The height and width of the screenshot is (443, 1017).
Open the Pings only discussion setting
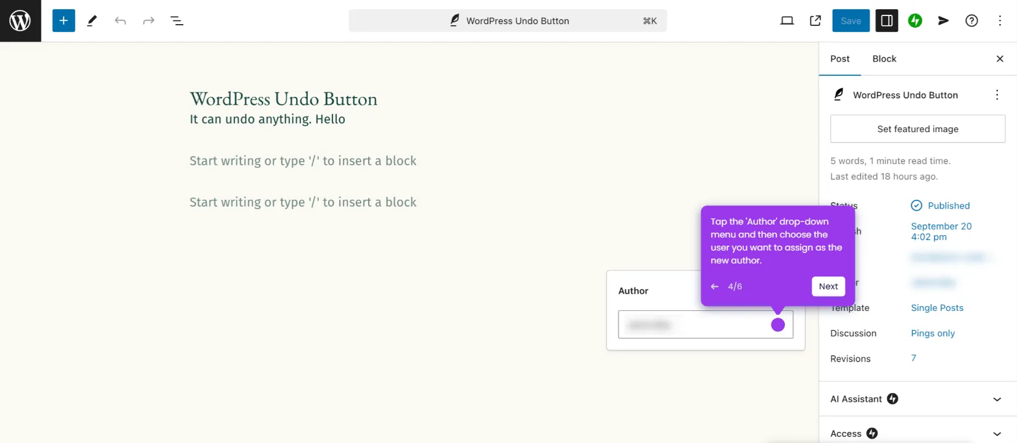click(x=933, y=333)
